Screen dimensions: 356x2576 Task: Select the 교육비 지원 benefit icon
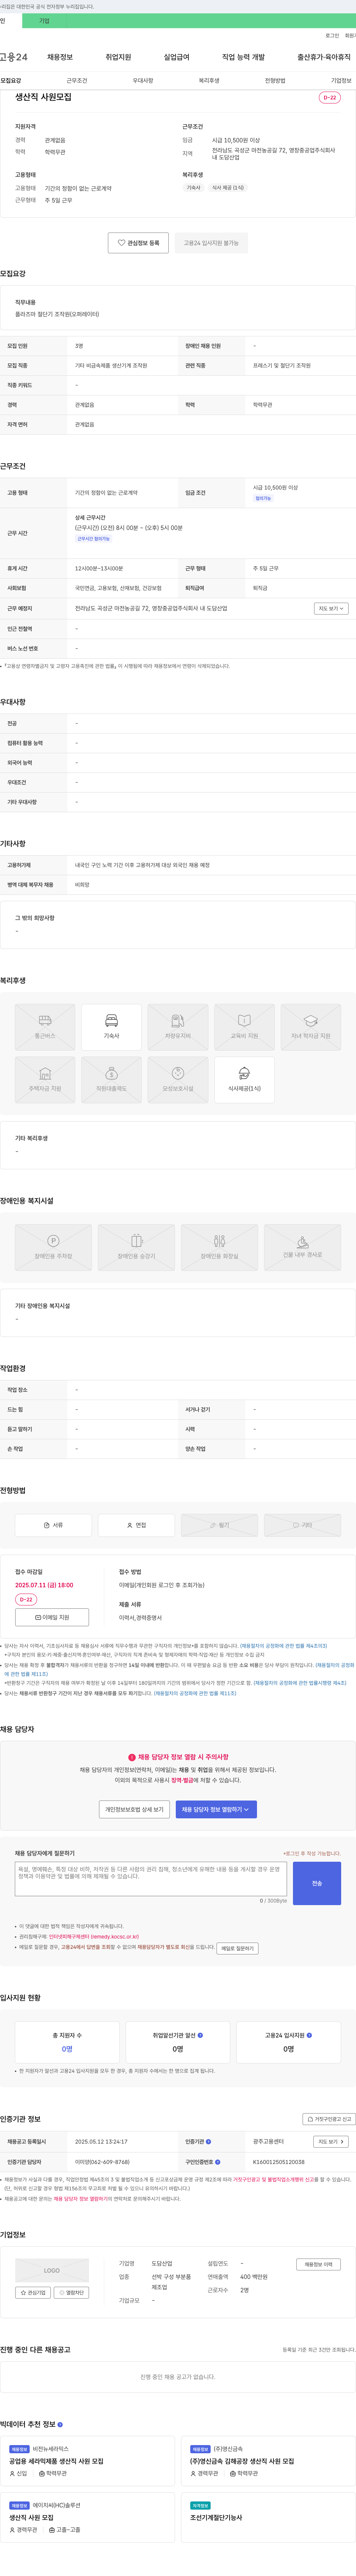(244, 1026)
